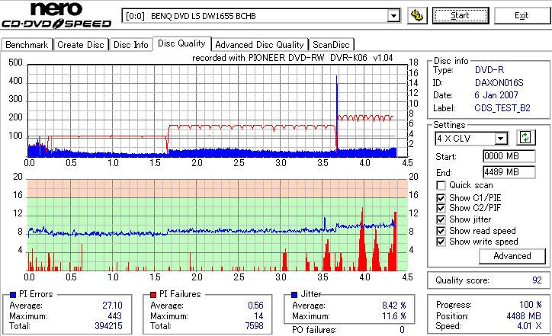Click Jitter maximum 11.6 % value
This screenshot has height=336, width=552.
[394, 316]
